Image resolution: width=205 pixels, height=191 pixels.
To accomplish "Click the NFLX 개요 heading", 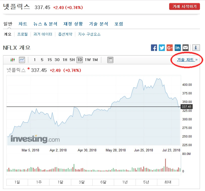I will pos(17,48).
